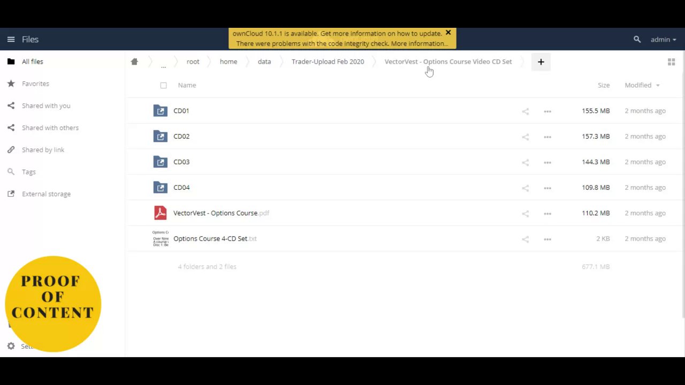Go to the home folder icon breadcrumb
The height and width of the screenshot is (385, 685).
134,61
